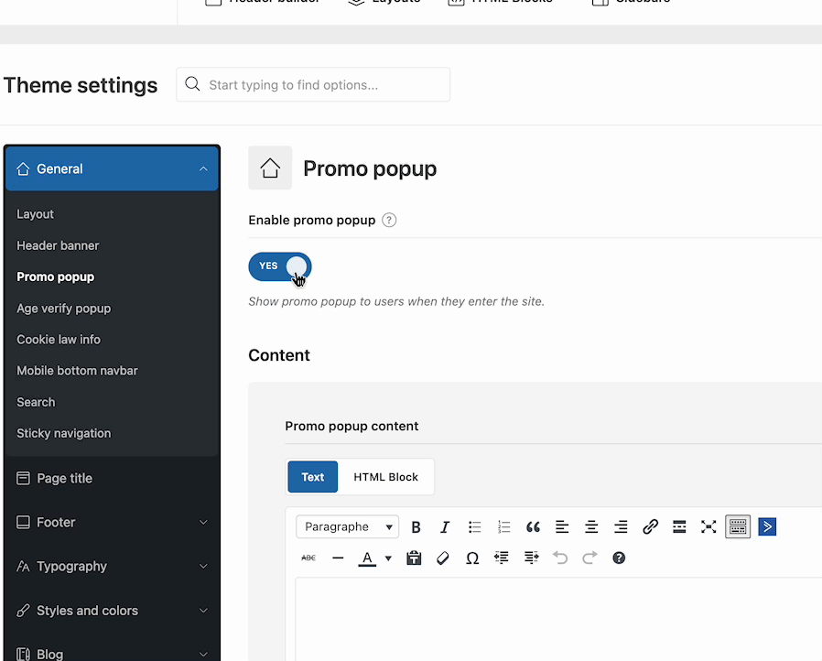Insert a horizontal line

pyautogui.click(x=338, y=558)
